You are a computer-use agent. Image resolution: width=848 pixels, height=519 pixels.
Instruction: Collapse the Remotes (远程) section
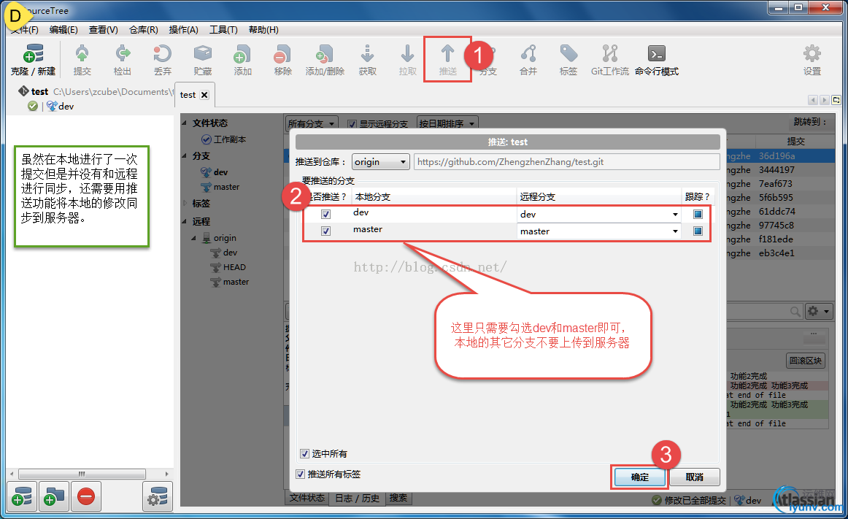pyautogui.click(x=185, y=221)
